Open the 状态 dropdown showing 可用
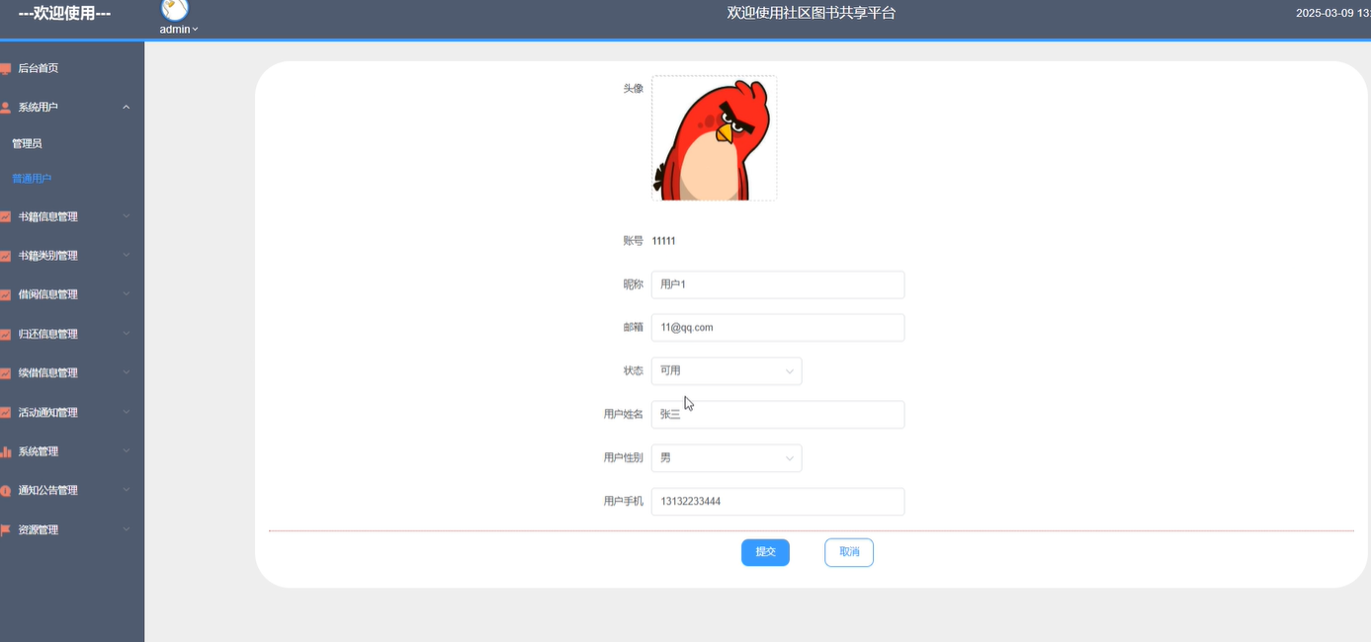The width and height of the screenshot is (1371, 642). tap(727, 371)
